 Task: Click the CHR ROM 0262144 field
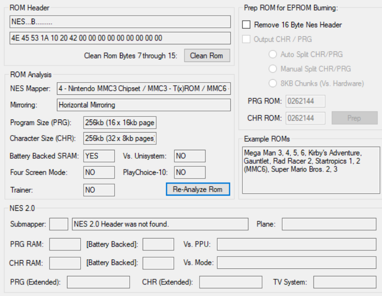(x=305, y=118)
